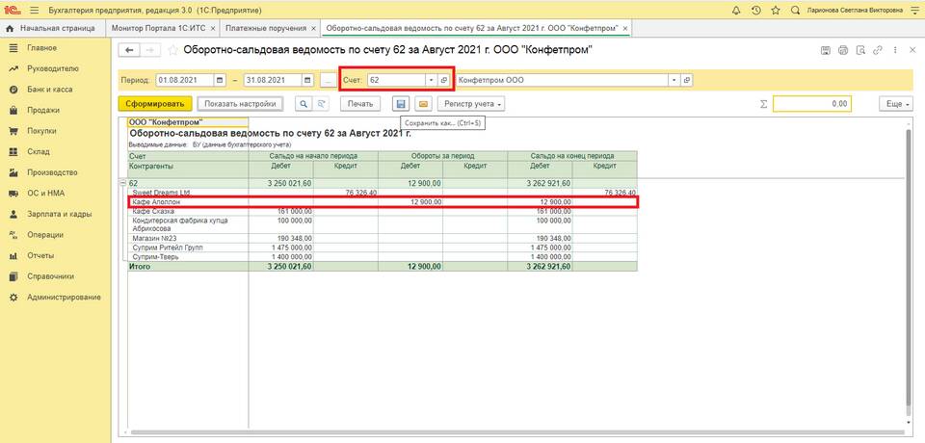Image resolution: width=925 pixels, height=443 pixels.
Task: Open Банк и касса section in sidebar
Action: pos(52,90)
